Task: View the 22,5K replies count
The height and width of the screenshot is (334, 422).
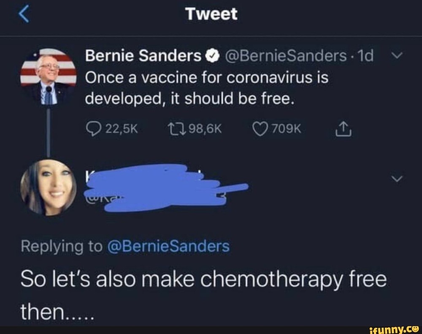Action: coord(122,129)
